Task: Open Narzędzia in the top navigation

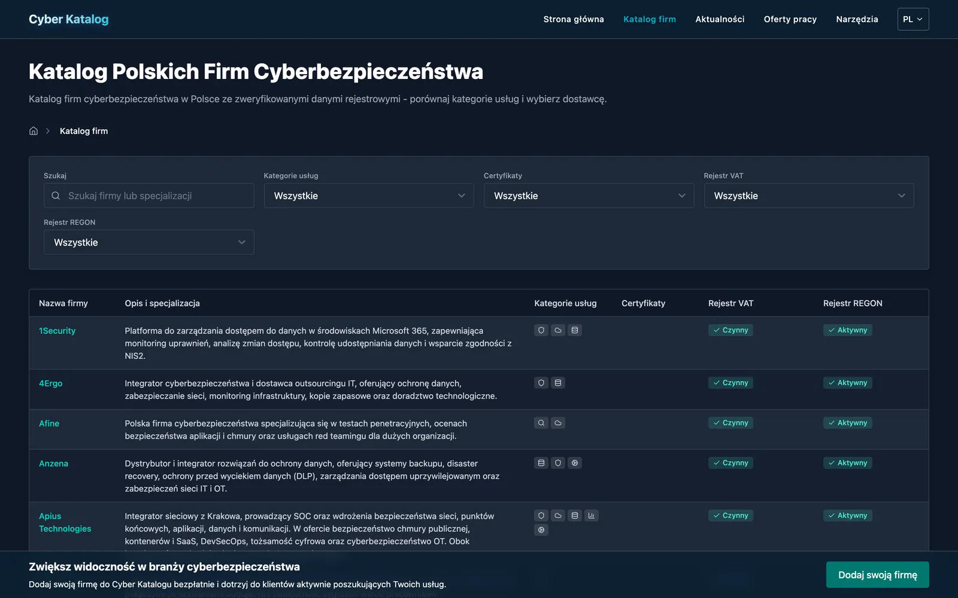Action: [x=857, y=19]
